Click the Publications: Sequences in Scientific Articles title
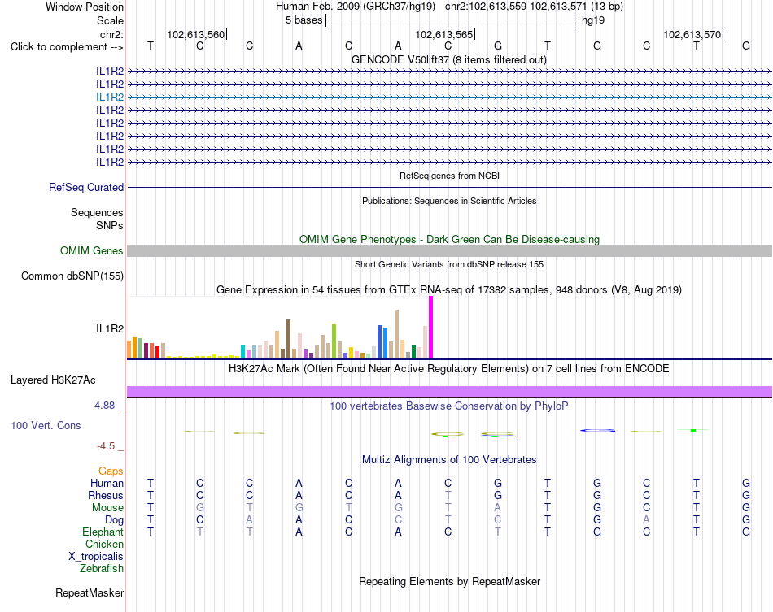Image resolution: width=773 pixels, height=612 pixels. tap(449, 201)
